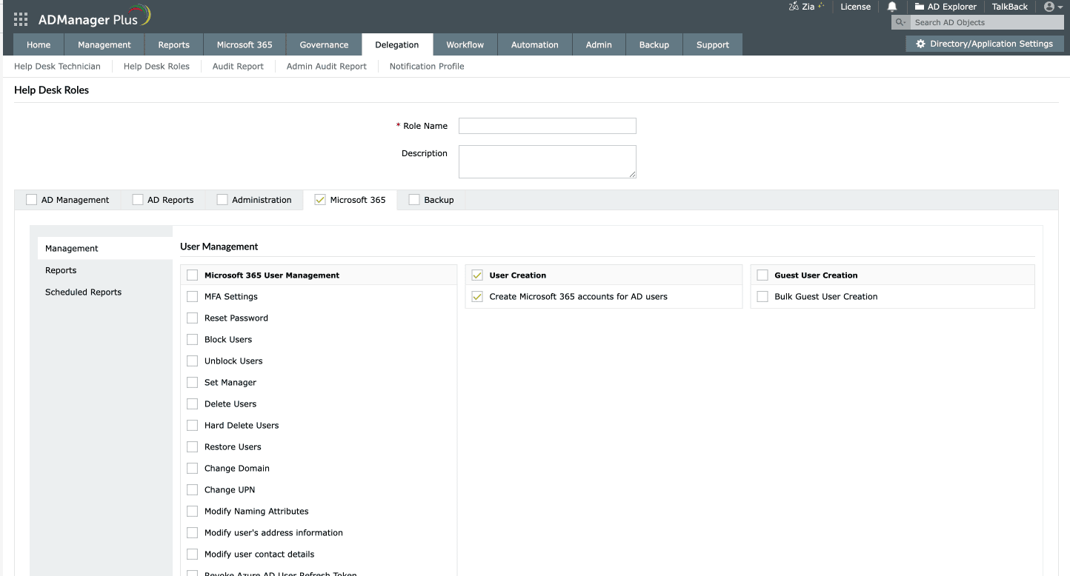This screenshot has height=576, width=1070.
Task: Open AD Explorer from the top bar
Action: point(946,7)
